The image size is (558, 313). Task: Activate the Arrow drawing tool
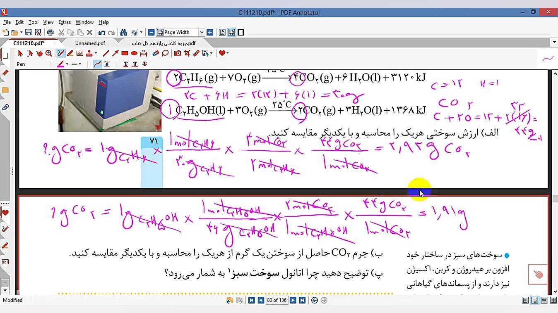tap(115, 53)
